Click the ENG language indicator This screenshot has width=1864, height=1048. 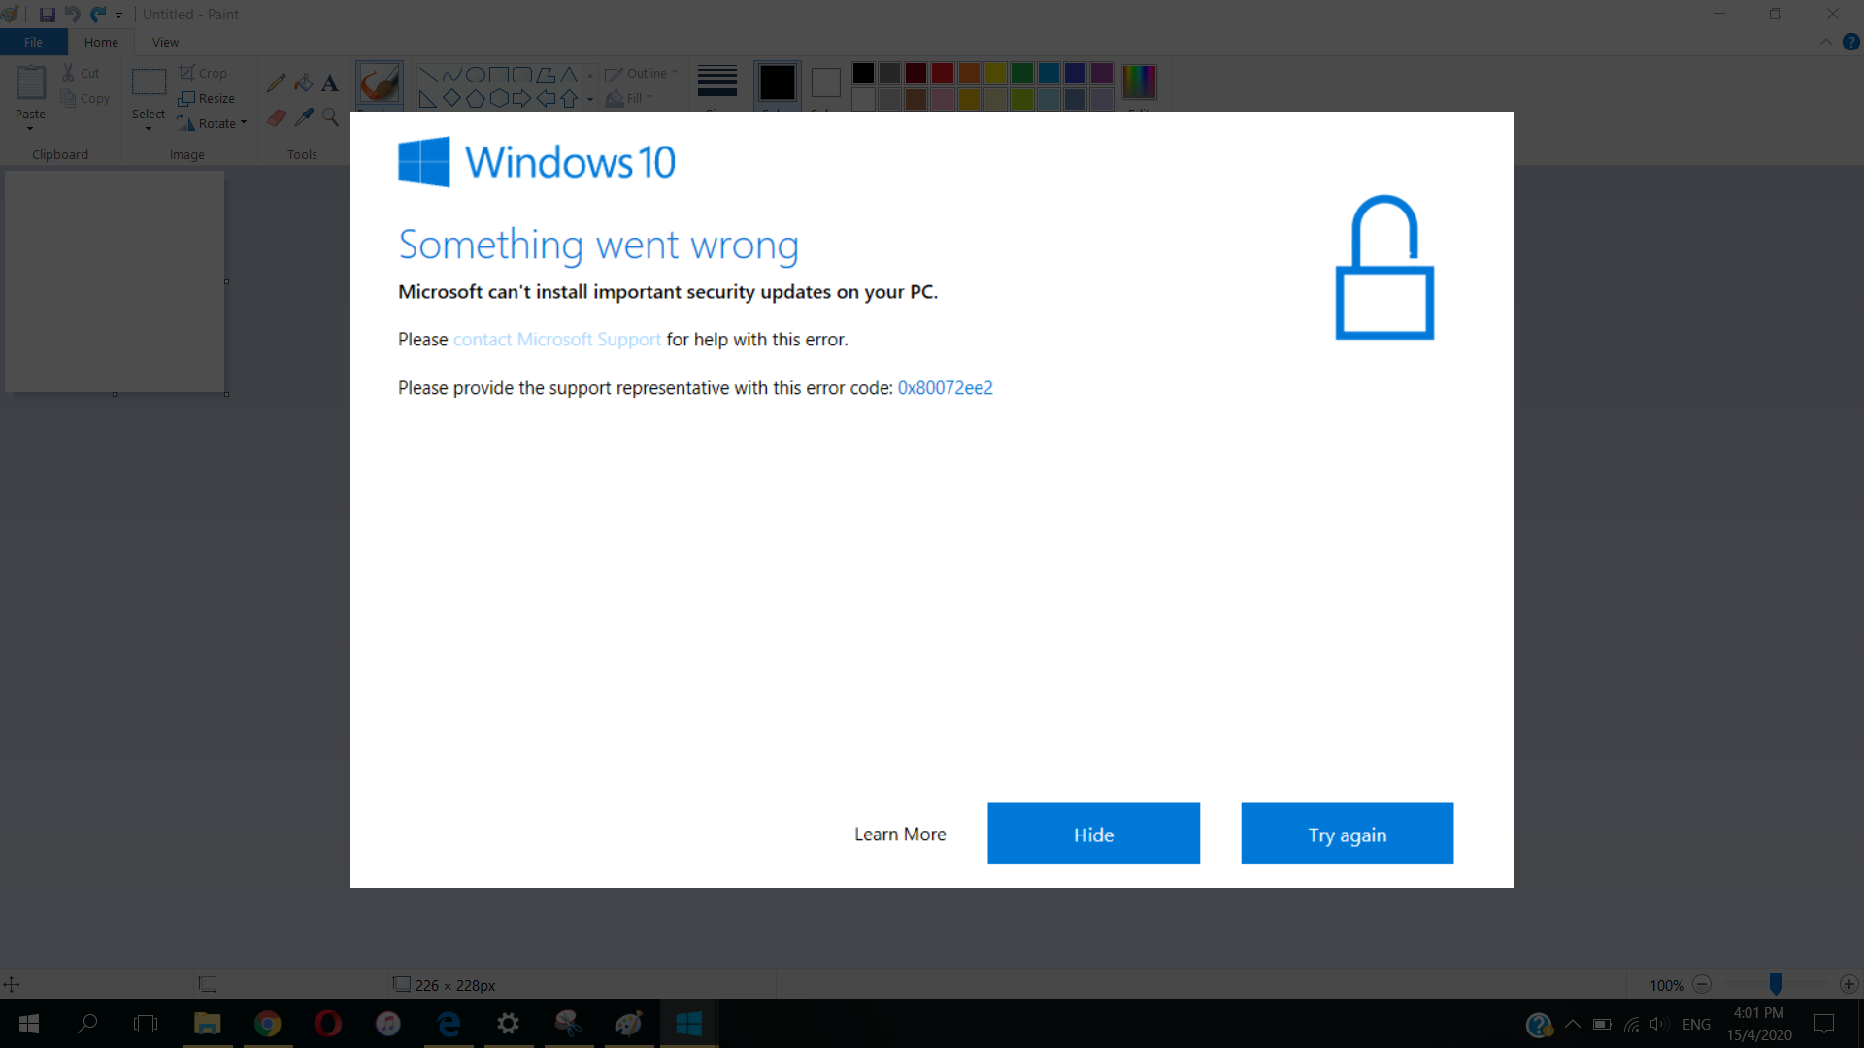[x=1696, y=1025]
